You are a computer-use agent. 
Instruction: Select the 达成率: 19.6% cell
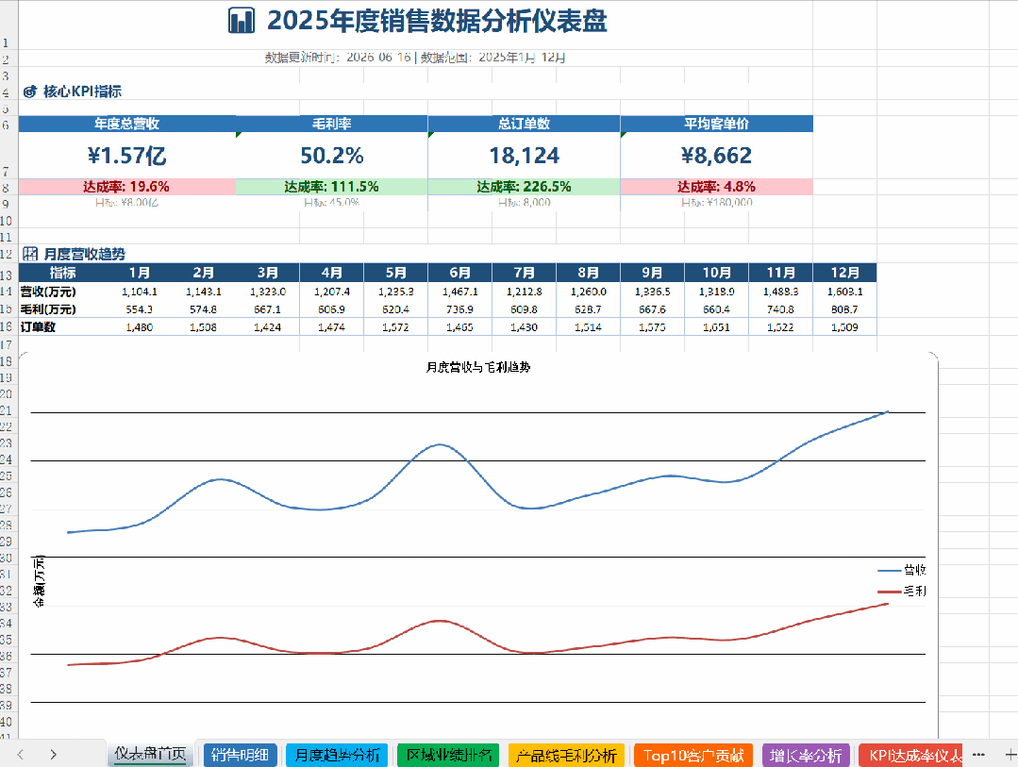click(x=127, y=187)
